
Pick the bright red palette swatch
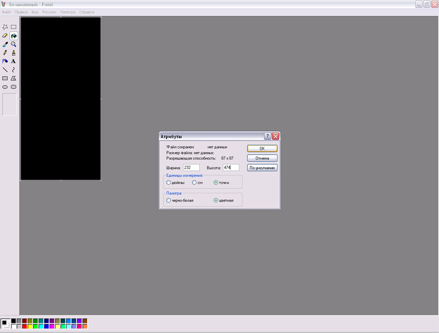point(25,326)
